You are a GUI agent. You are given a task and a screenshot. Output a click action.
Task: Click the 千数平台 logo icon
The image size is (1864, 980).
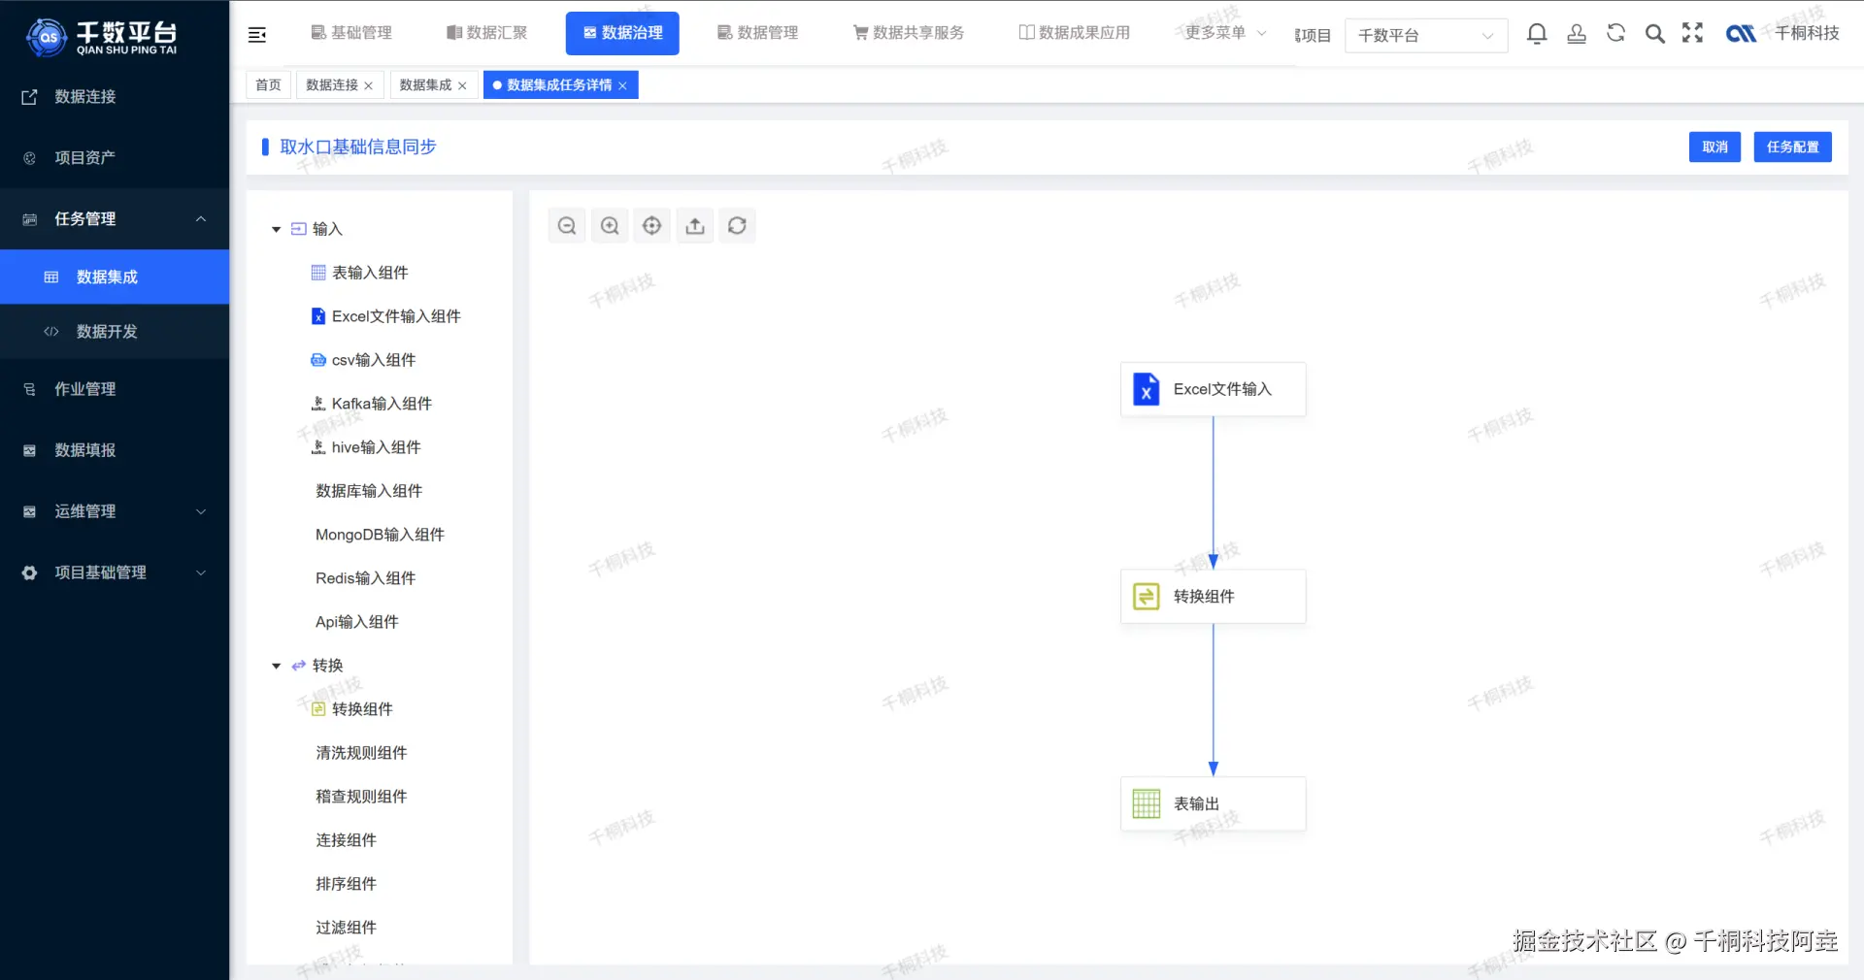coord(47,38)
